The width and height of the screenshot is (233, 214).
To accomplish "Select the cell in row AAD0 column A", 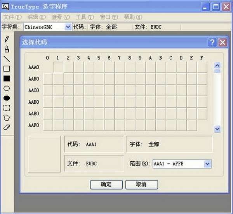I will click(x=151, y=102).
